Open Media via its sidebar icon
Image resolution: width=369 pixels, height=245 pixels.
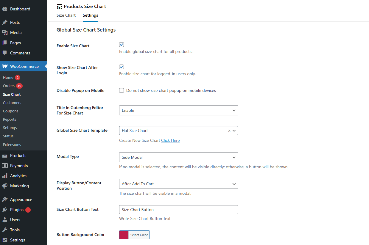(x=5, y=32)
